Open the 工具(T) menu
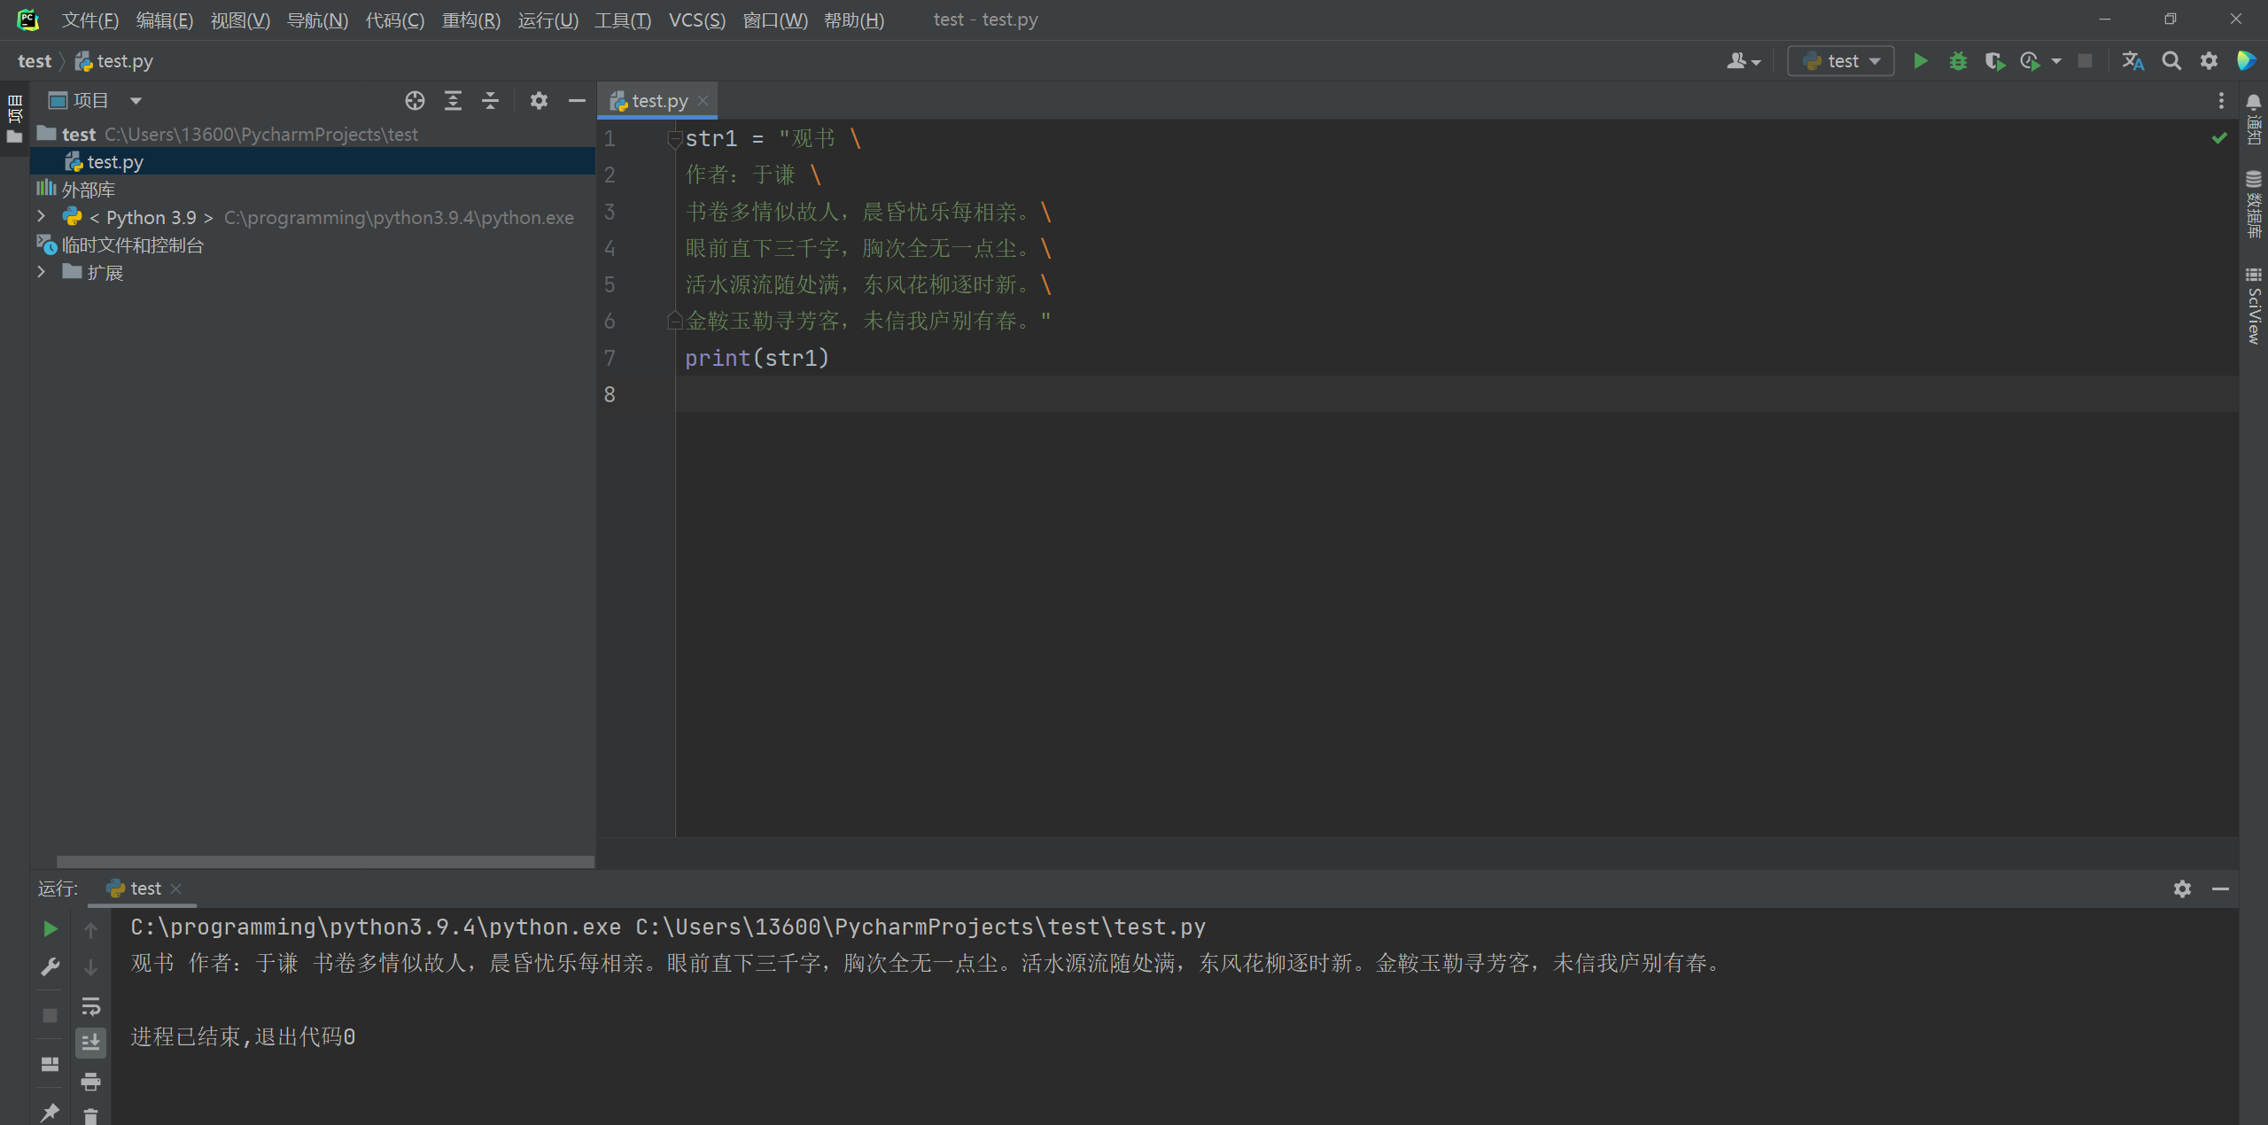The width and height of the screenshot is (2268, 1125). point(622,19)
